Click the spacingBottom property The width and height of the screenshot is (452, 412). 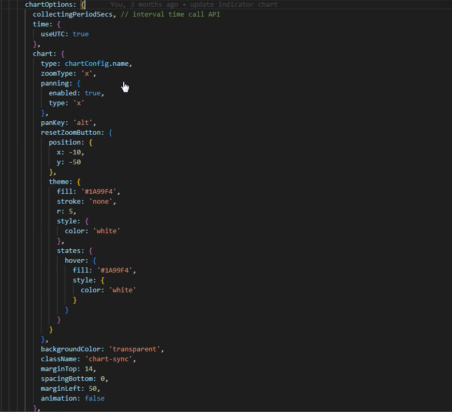coord(66,378)
